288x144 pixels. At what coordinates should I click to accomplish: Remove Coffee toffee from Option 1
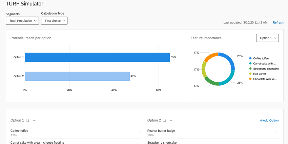coord(140,133)
